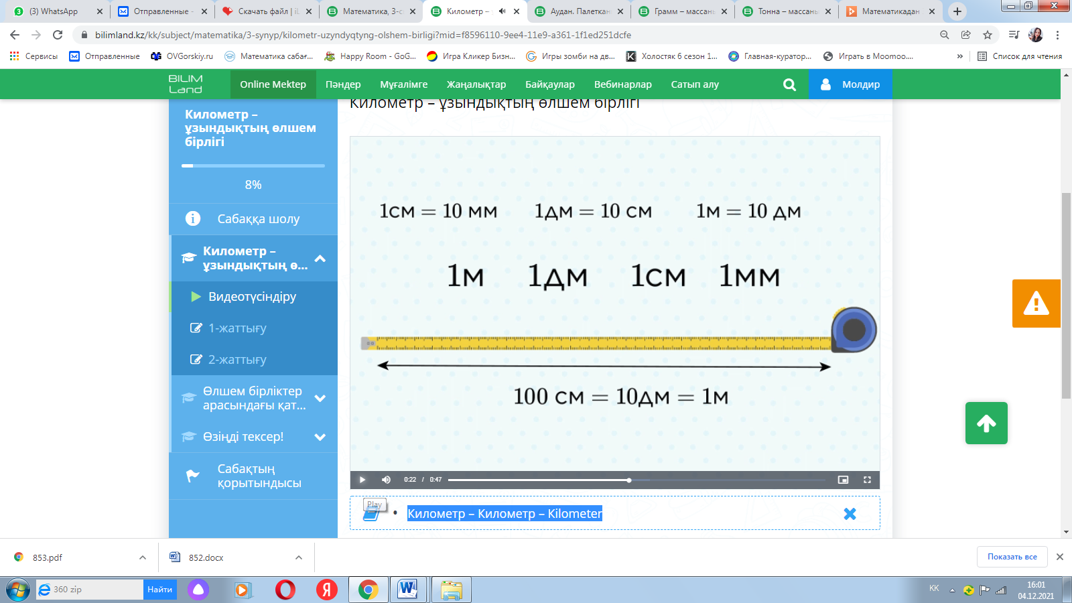Click Показать все downloads button
Image resolution: width=1072 pixels, height=603 pixels.
[1012, 557]
